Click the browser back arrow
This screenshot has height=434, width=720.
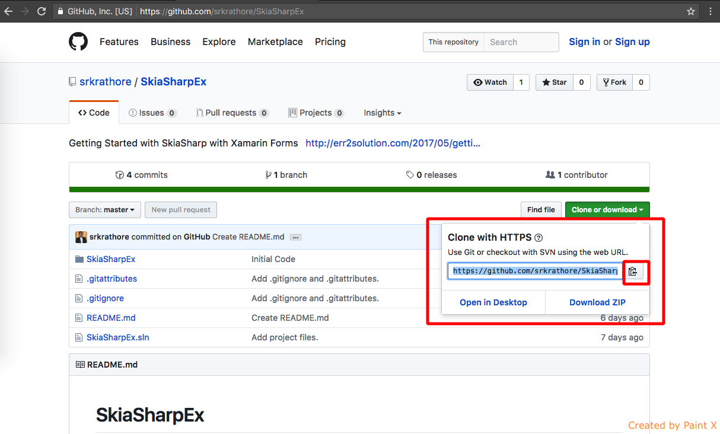[x=8, y=11]
